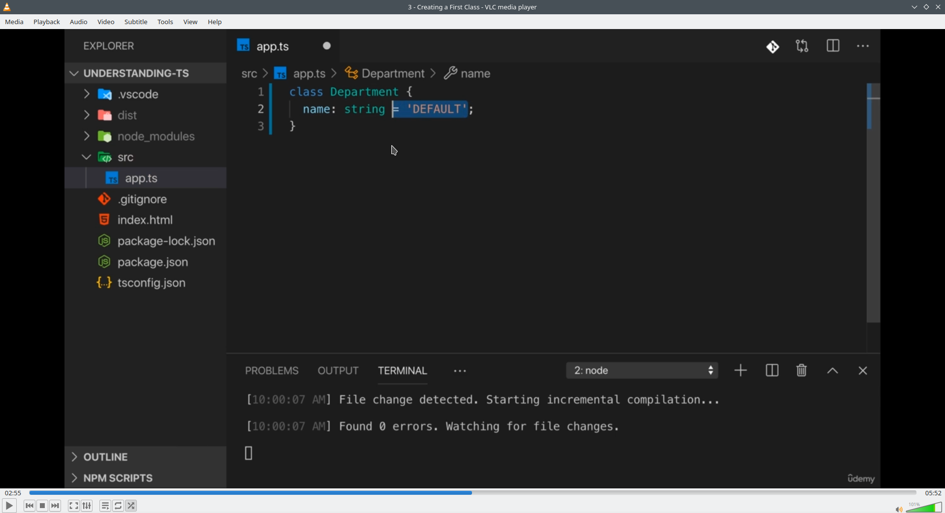
Task: Click the 'class Department {' code line
Action: pyautogui.click(x=351, y=92)
